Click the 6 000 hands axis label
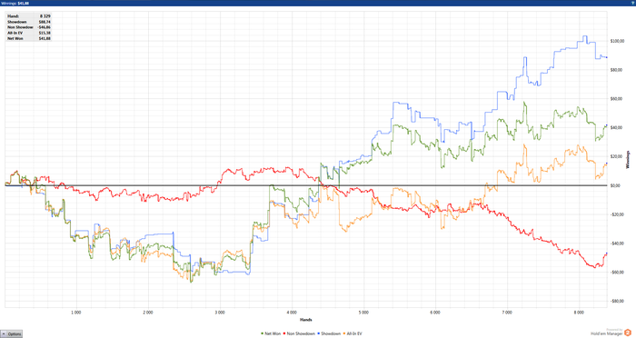This screenshot has height=338, width=636. (x=435, y=313)
